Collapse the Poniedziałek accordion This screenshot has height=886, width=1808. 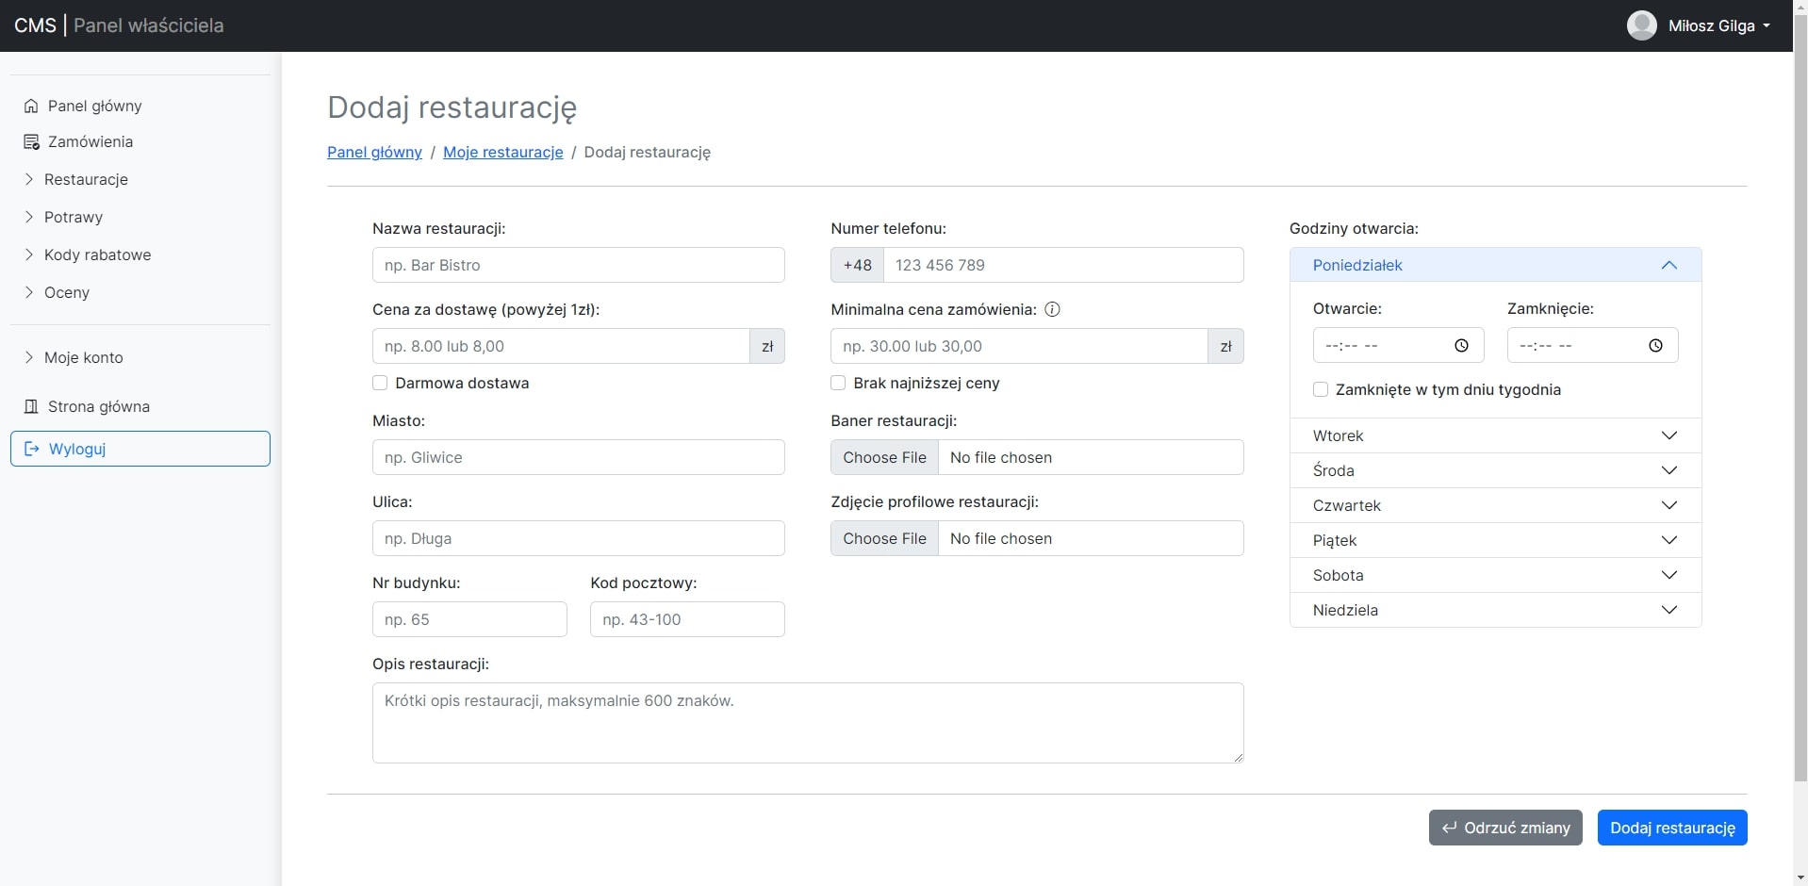(1495, 265)
